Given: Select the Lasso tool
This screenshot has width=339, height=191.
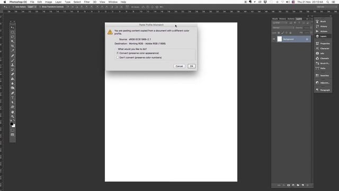Looking at the screenshot, I should [x=12, y=37].
